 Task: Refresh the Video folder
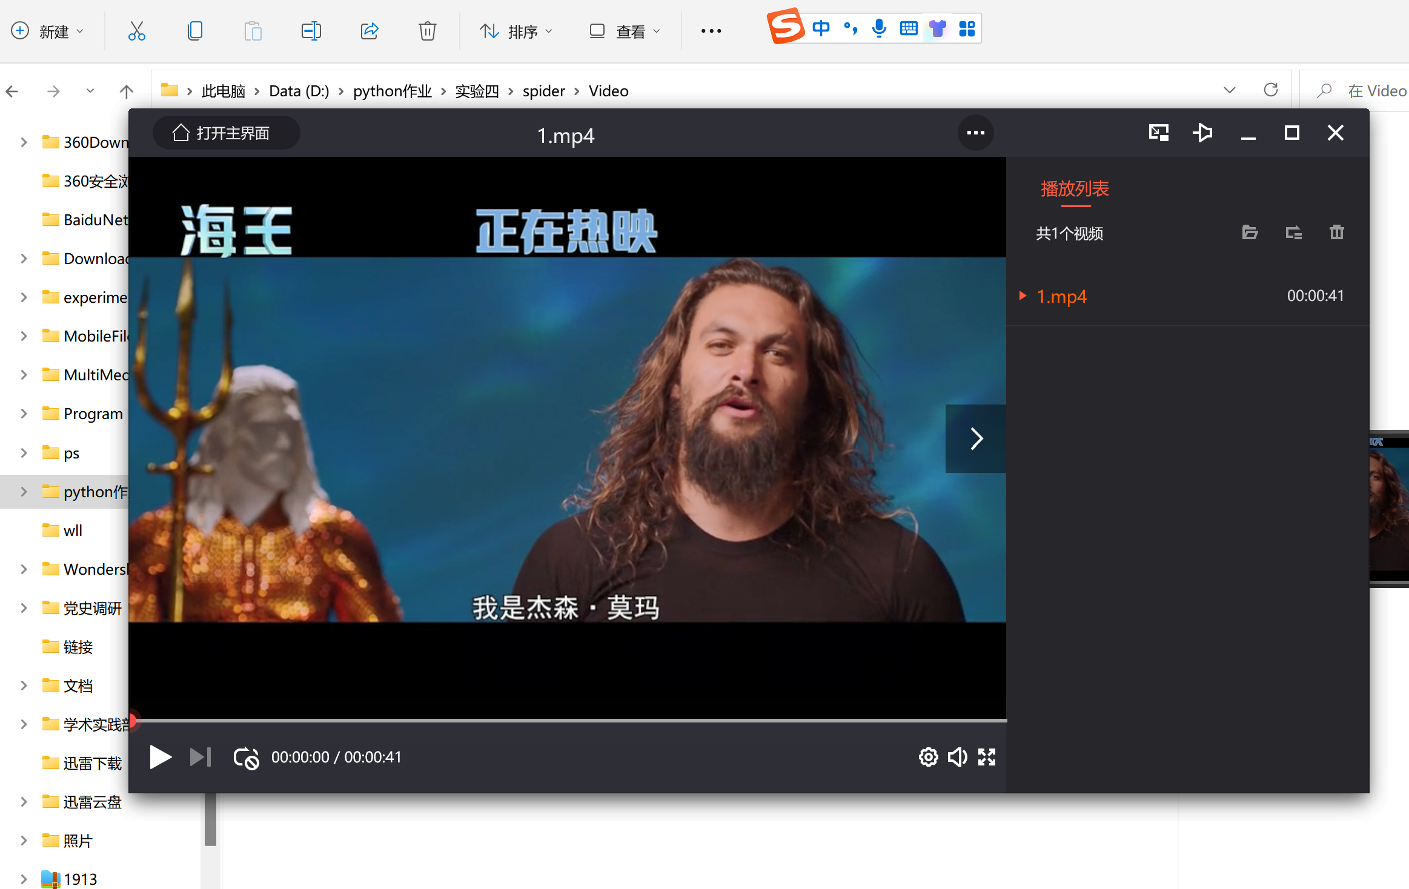pos(1271,90)
